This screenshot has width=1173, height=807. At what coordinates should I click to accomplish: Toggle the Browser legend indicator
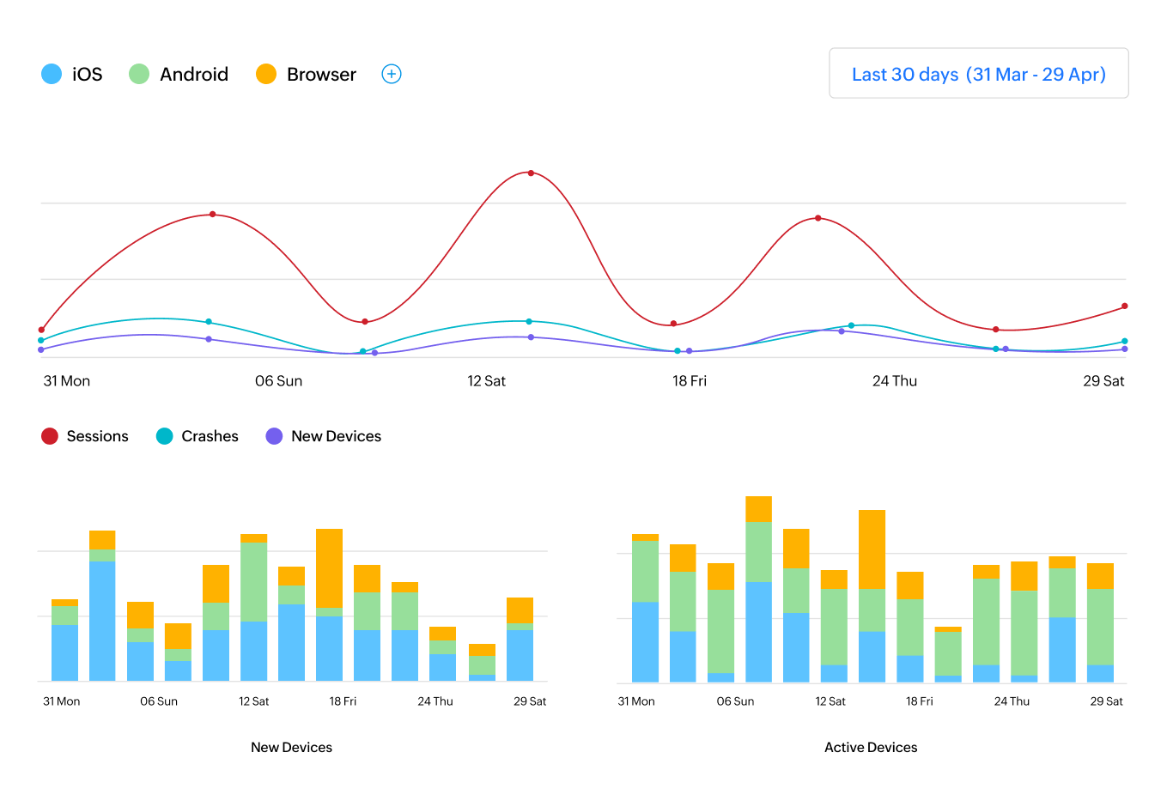[x=268, y=74]
